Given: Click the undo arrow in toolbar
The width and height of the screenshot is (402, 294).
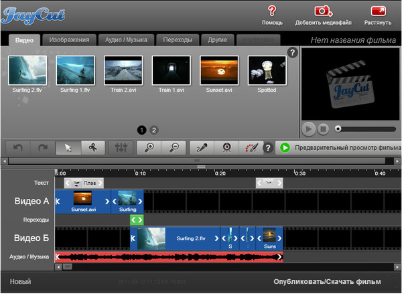Looking at the screenshot, I should (18, 147).
